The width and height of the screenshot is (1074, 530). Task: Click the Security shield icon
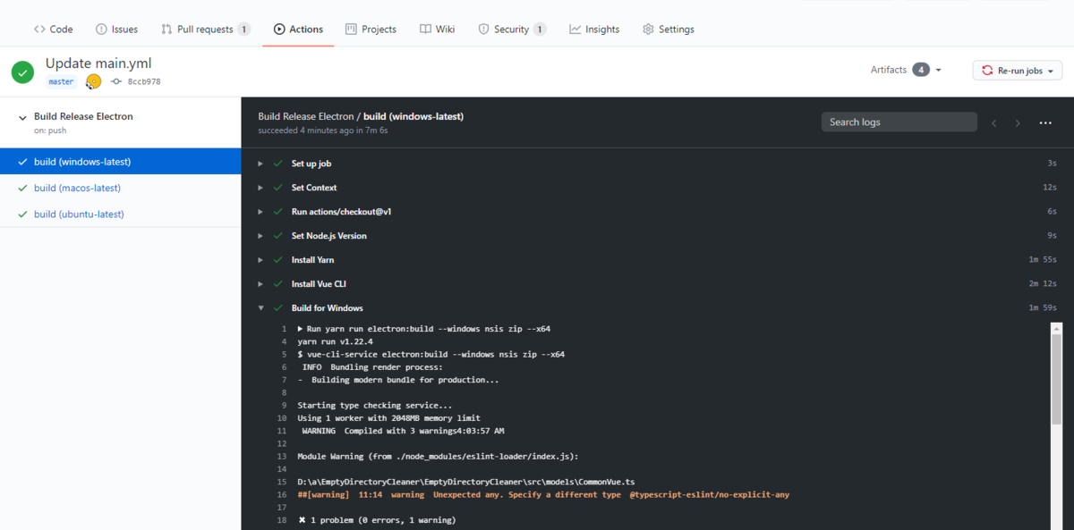click(483, 29)
